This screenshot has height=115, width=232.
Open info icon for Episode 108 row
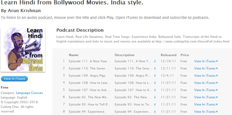155,83
